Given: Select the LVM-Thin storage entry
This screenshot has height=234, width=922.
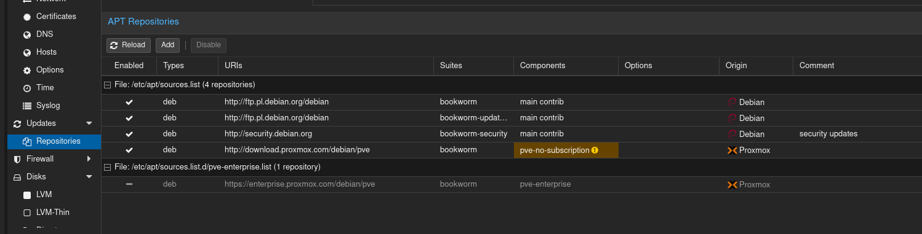Looking at the screenshot, I should click(53, 213).
